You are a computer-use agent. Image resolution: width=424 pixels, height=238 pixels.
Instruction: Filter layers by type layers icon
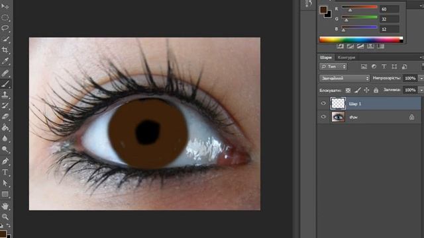coord(384,66)
